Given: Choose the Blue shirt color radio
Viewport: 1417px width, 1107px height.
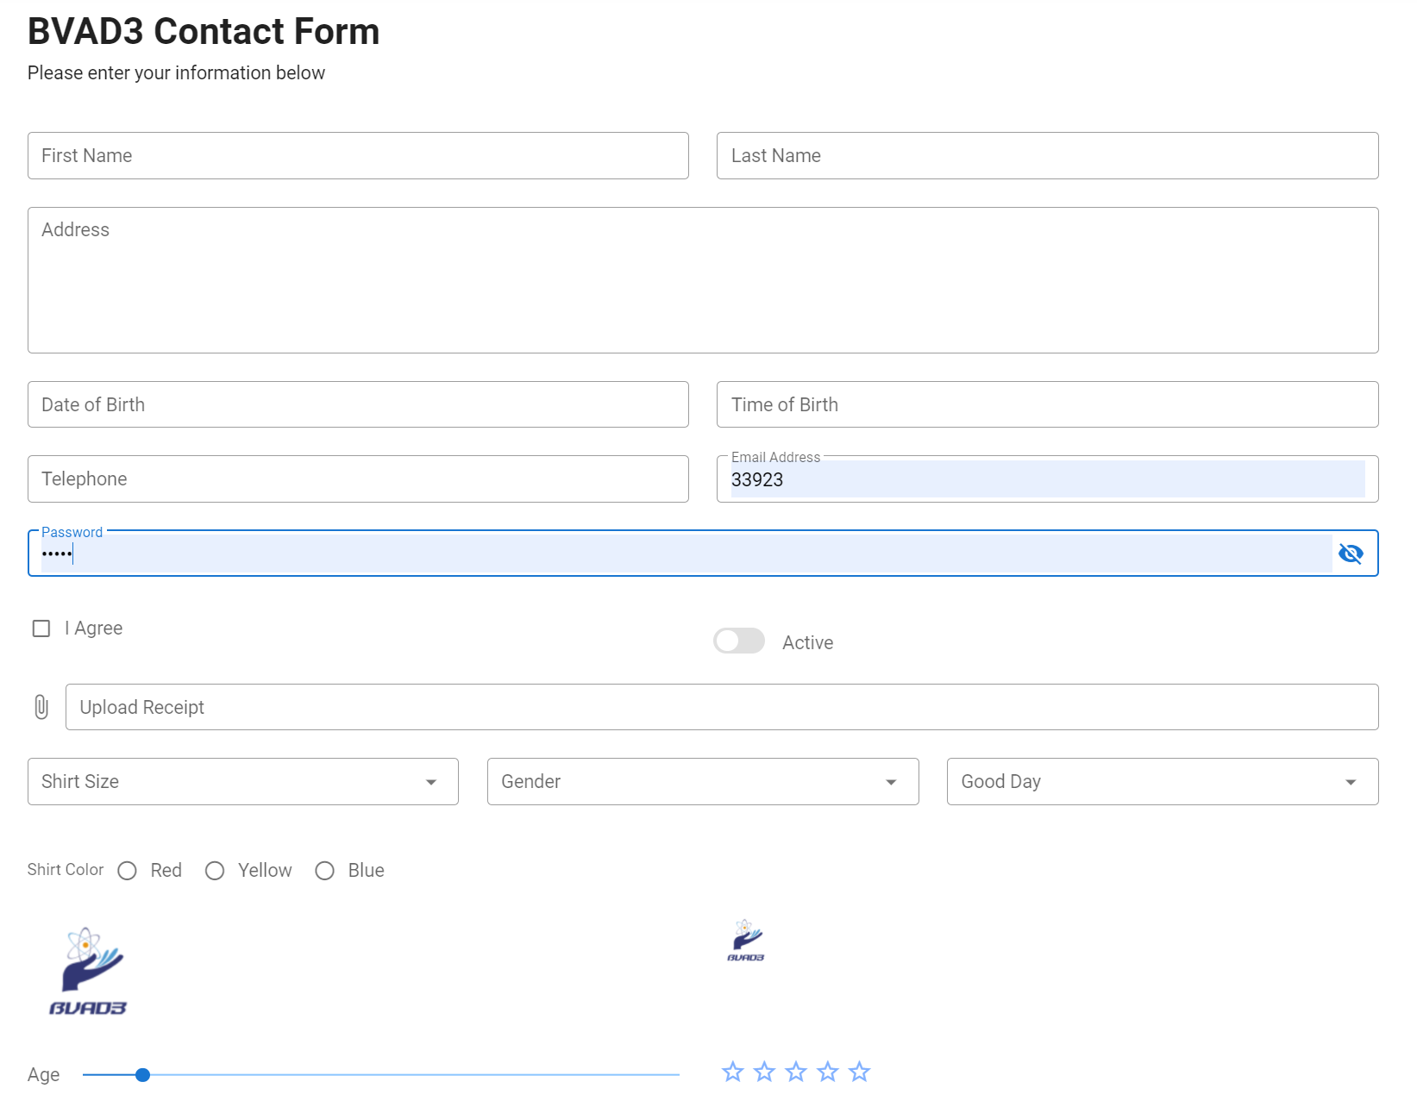Looking at the screenshot, I should [x=325, y=871].
